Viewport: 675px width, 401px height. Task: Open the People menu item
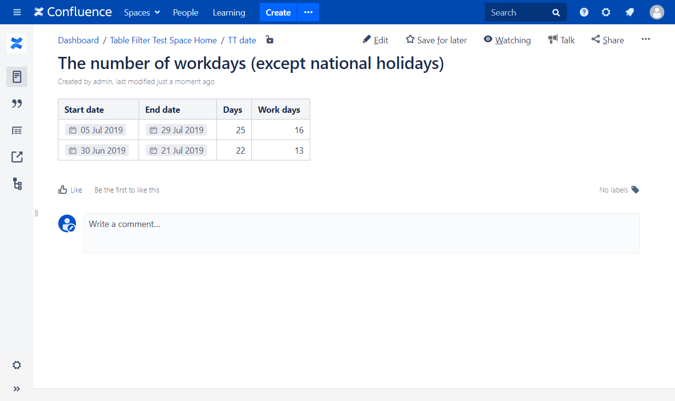[185, 13]
